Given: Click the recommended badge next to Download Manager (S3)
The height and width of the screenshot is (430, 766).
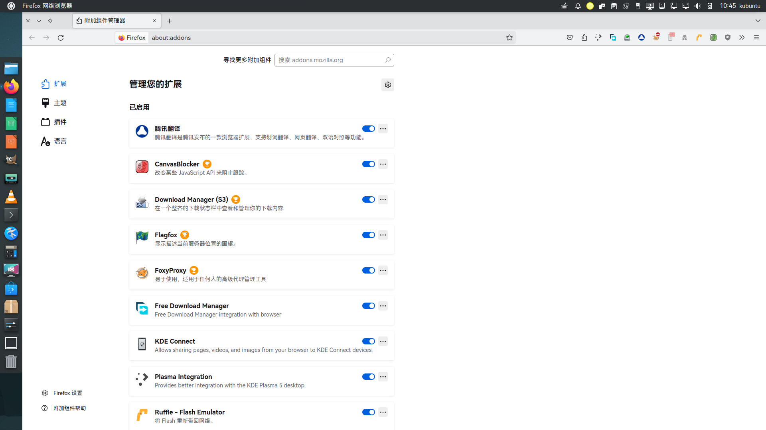Looking at the screenshot, I should click(x=236, y=199).
